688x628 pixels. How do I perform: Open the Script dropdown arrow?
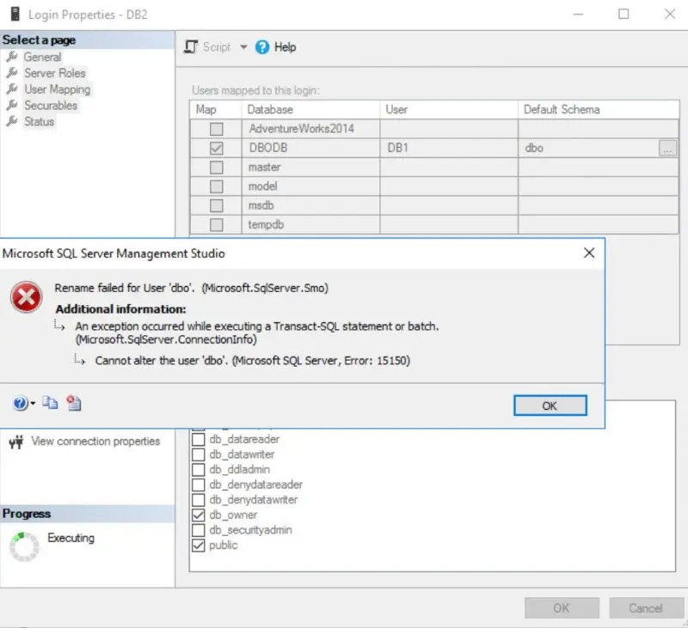(x=243, y=47)
